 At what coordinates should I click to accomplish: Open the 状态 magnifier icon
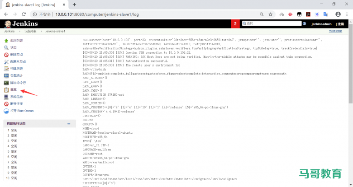6,47
